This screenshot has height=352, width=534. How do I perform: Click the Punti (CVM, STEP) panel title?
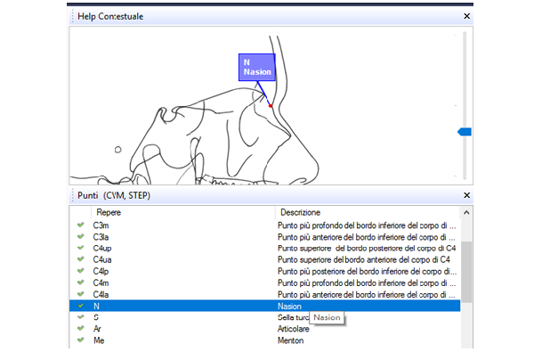tap(114, 195)
